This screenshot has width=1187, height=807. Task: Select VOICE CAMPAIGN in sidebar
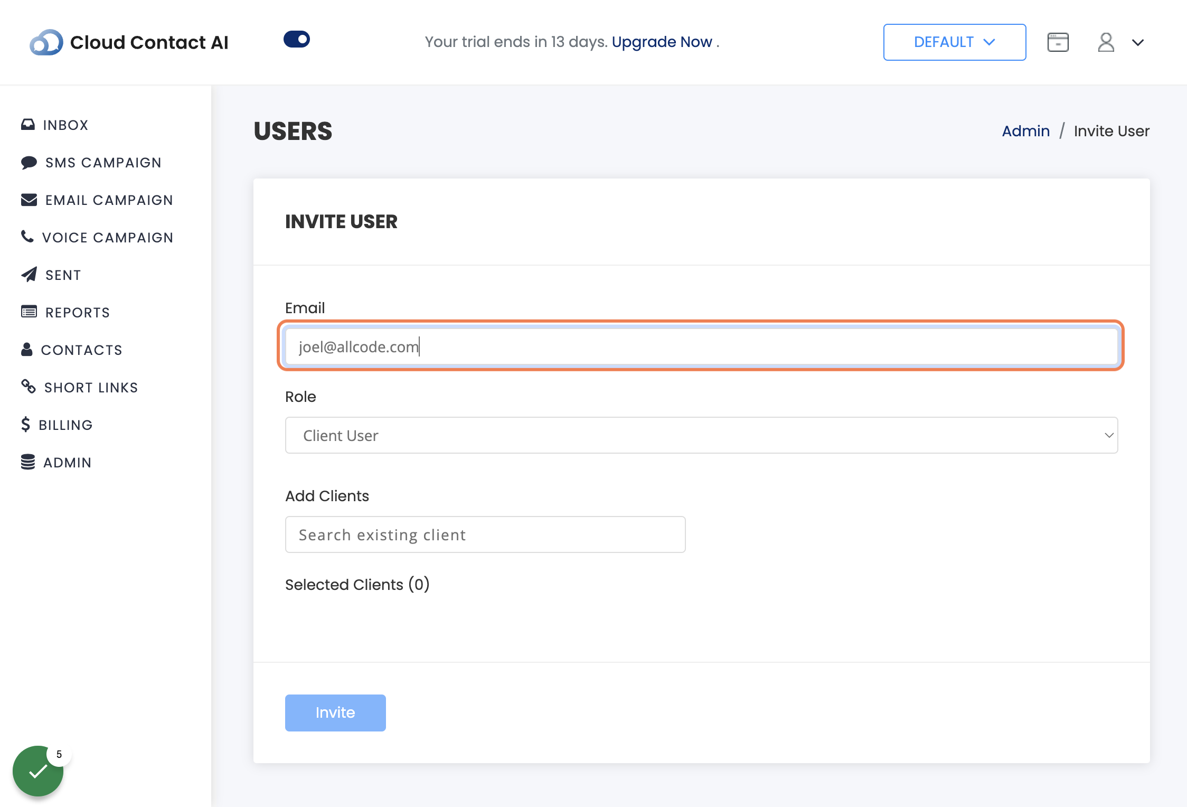pos(108,238)
